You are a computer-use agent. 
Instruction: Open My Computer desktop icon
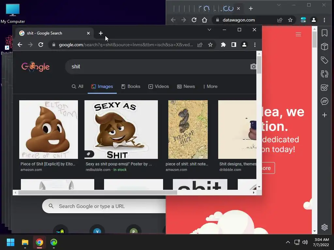pos(13,14)
